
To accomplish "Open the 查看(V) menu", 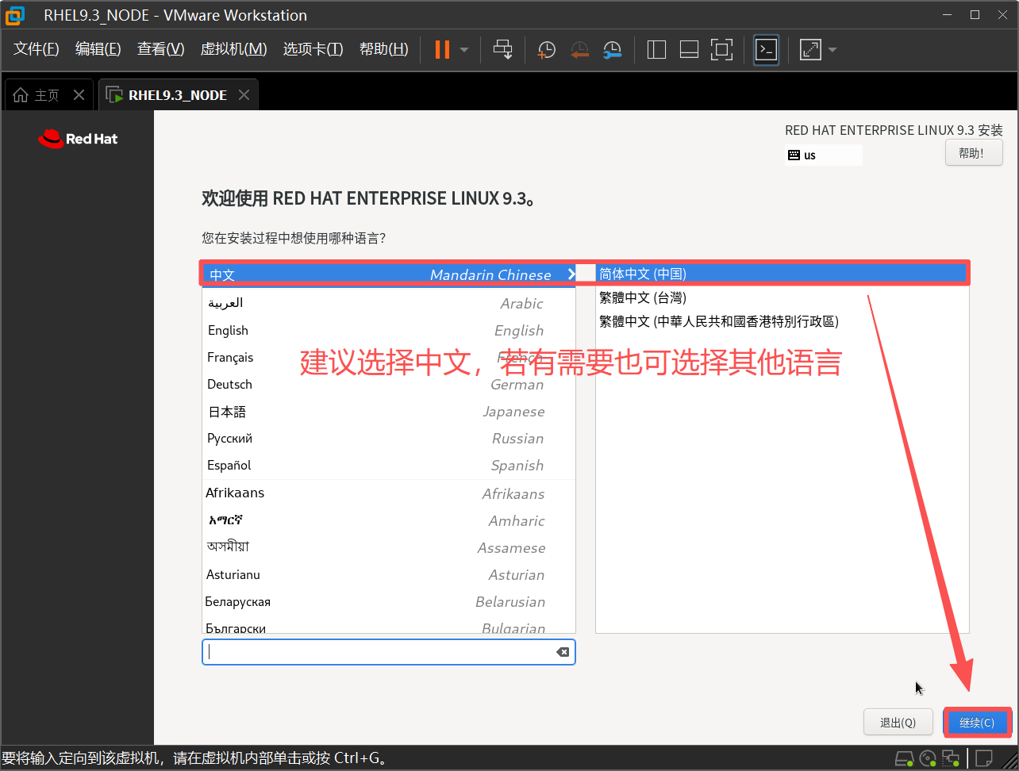I will pos(161,49).
